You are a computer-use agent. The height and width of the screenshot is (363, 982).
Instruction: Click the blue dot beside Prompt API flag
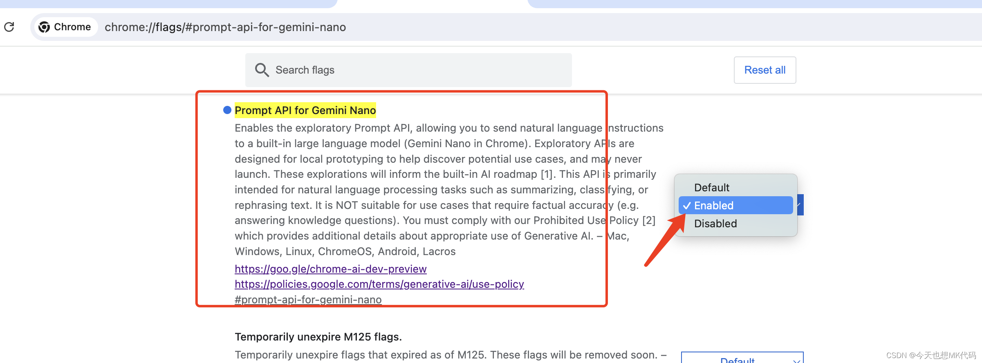227,110
